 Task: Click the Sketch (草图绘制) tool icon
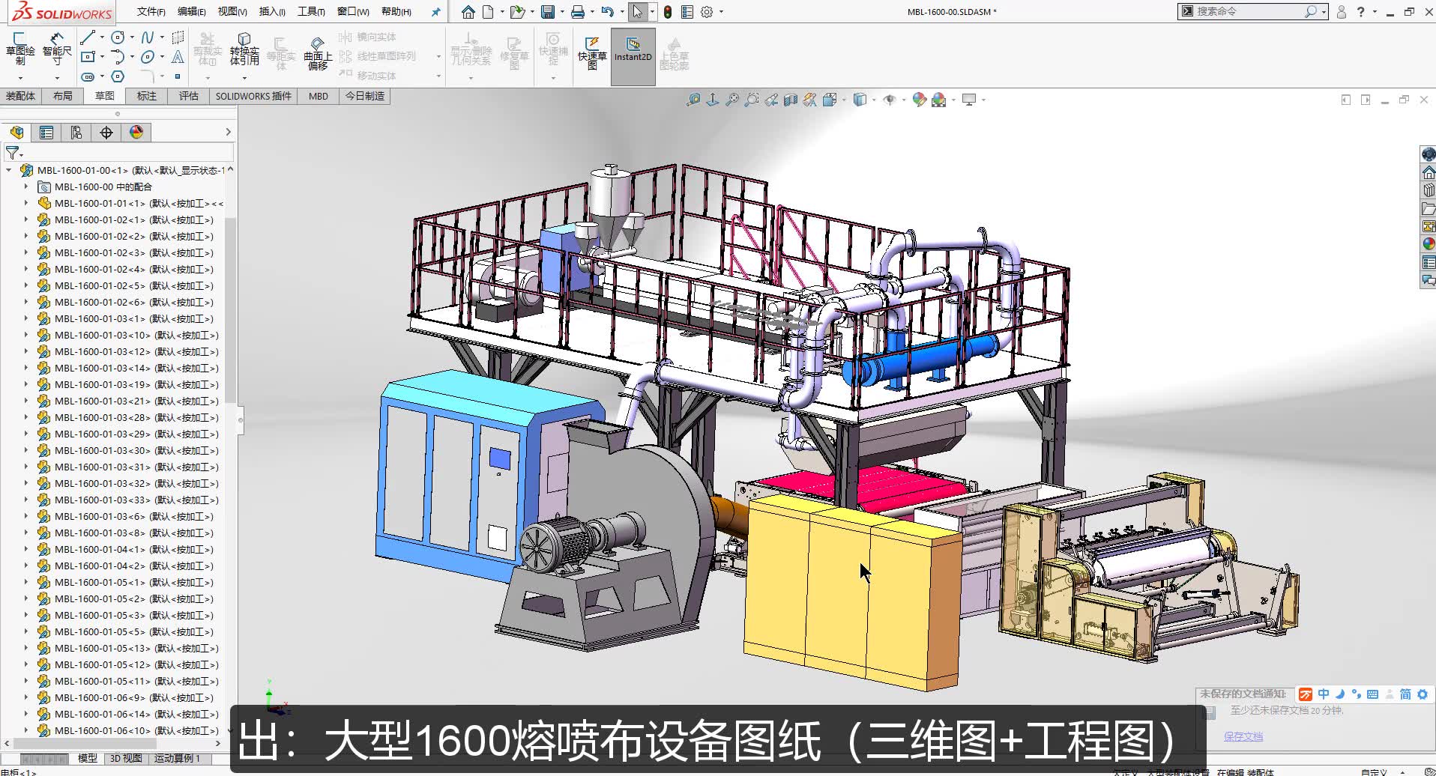coord(20,49)
